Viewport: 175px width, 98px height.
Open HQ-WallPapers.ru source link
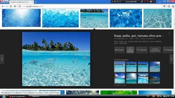click(121, 39)
